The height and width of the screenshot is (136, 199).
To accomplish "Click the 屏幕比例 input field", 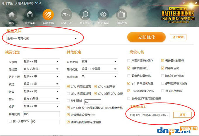I will (x=41, y=114).
